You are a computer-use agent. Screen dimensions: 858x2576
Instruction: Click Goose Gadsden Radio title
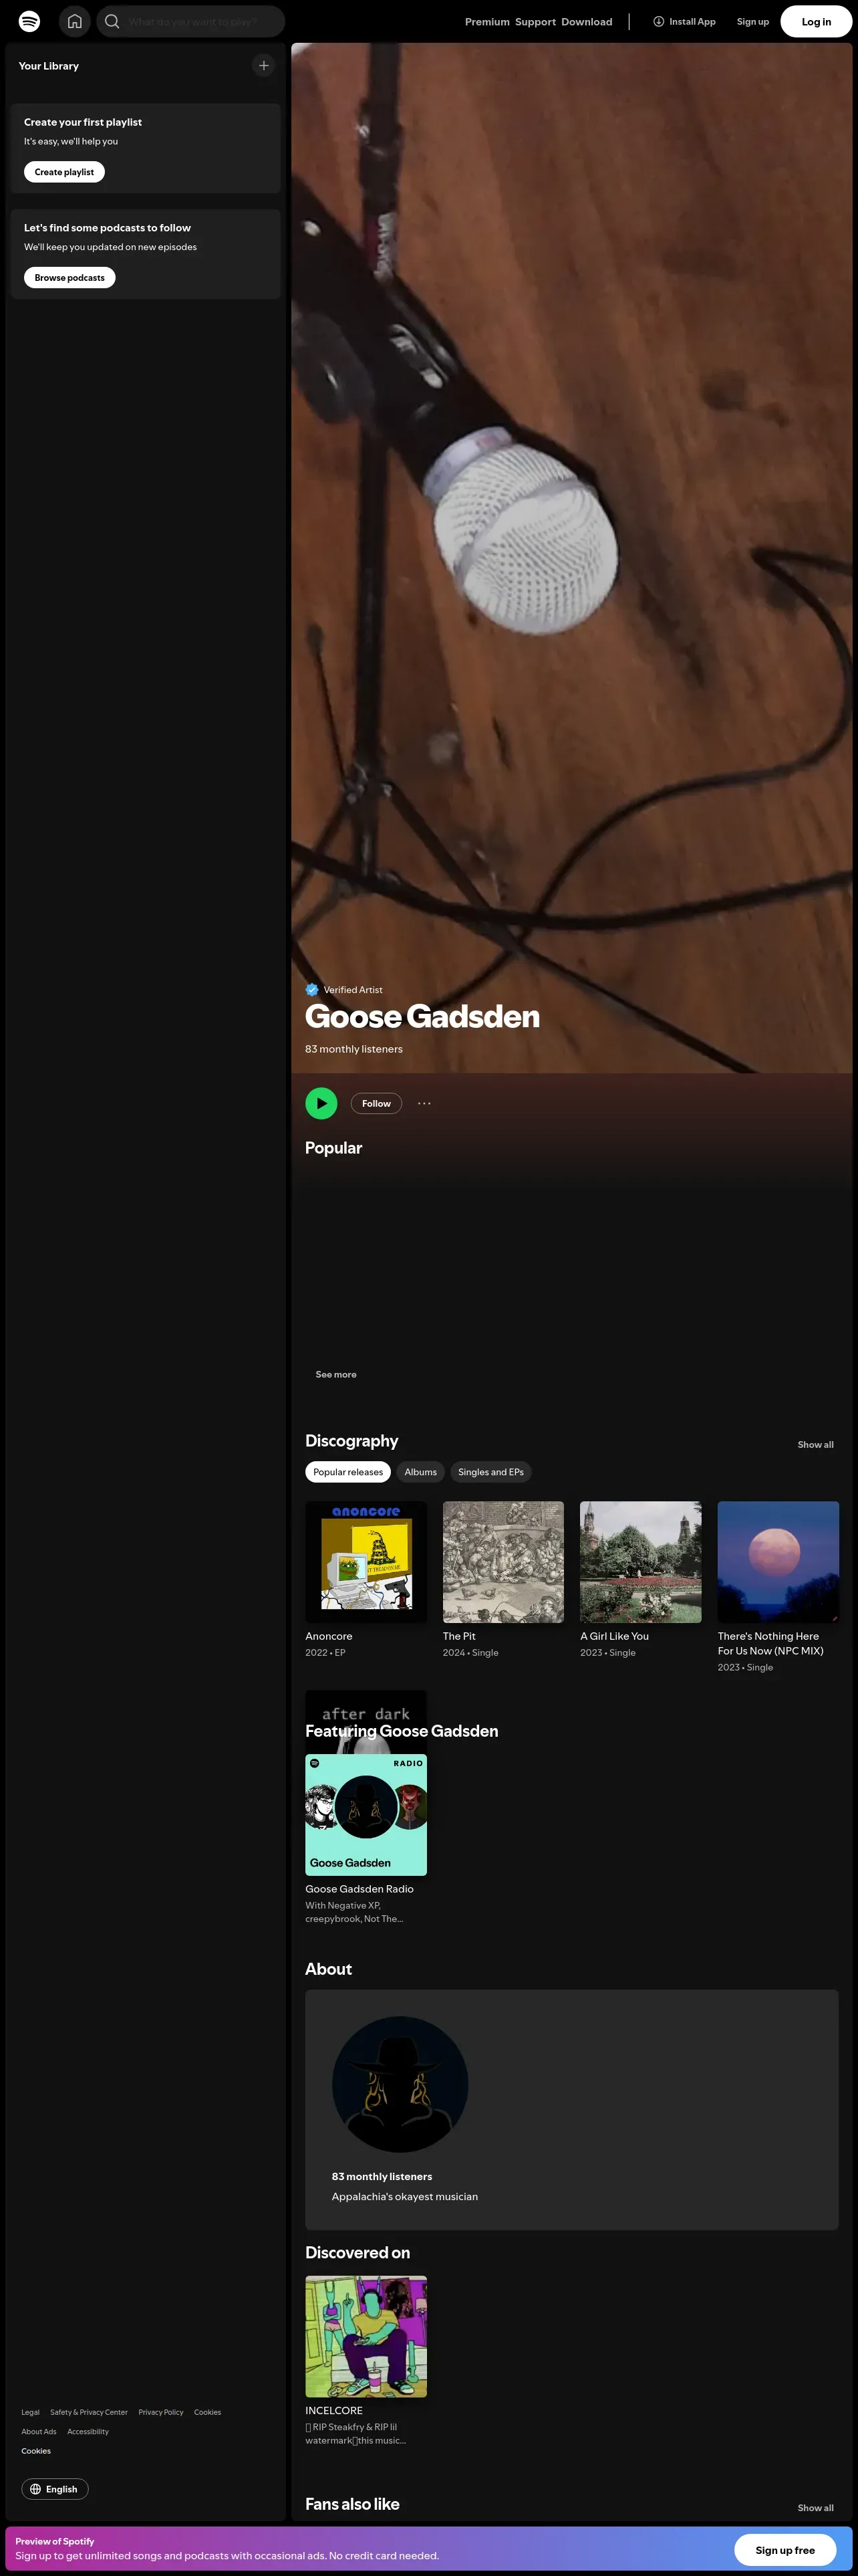coord(359,1889)
